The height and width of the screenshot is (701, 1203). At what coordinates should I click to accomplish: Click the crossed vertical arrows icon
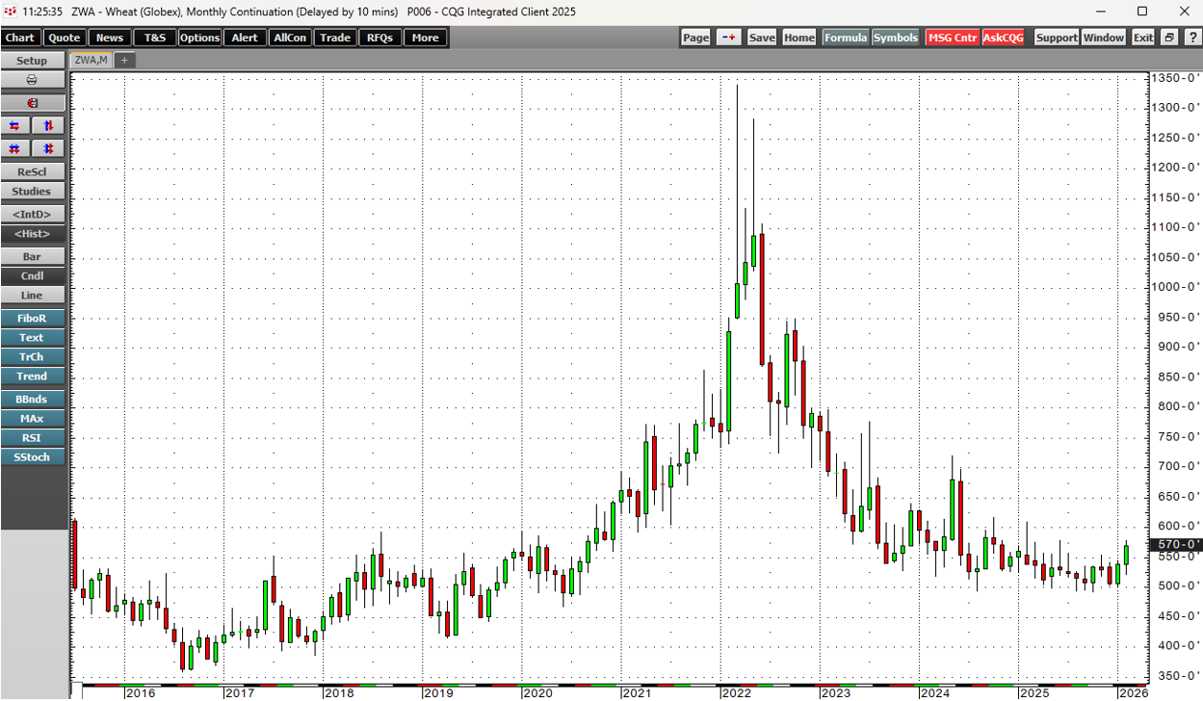pos(48,149)
